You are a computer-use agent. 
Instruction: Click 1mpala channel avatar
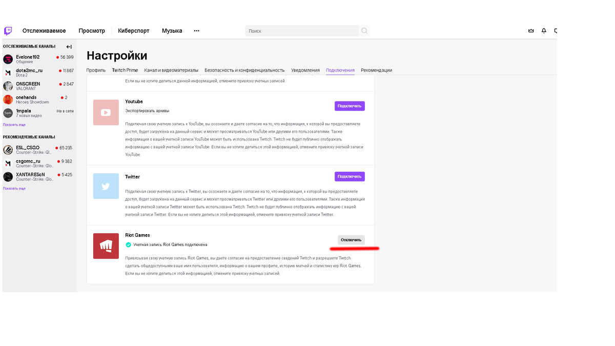(8, 113)
